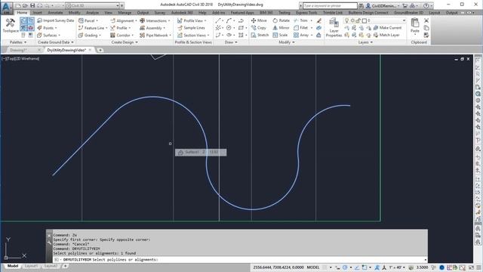The image size is (483, 272).
Task: Add a new drawing tab with plus
Action: (100, 50)
